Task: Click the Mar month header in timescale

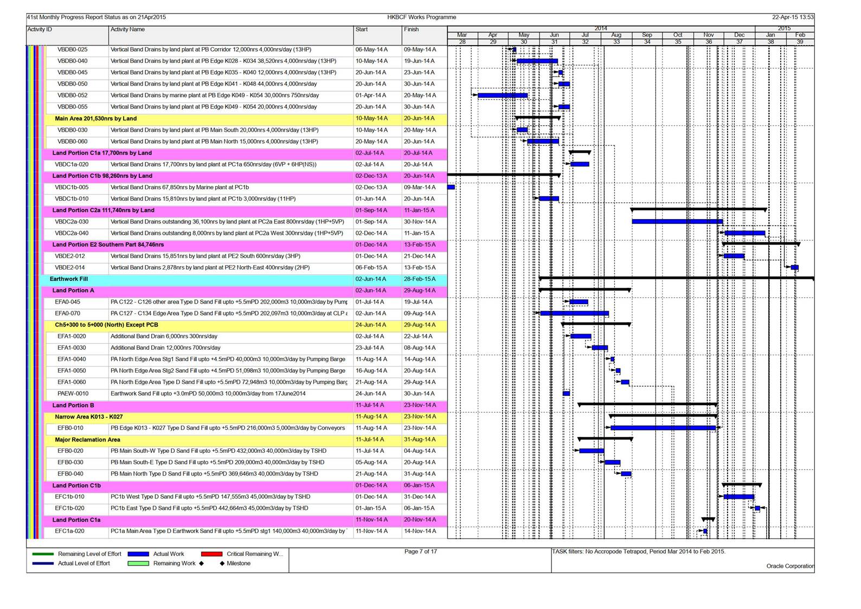Action: click(x=462, y=35)
